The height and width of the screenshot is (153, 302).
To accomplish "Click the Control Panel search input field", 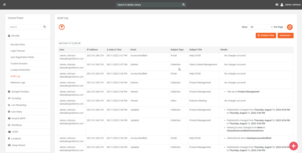I will (x=25, y=27).
